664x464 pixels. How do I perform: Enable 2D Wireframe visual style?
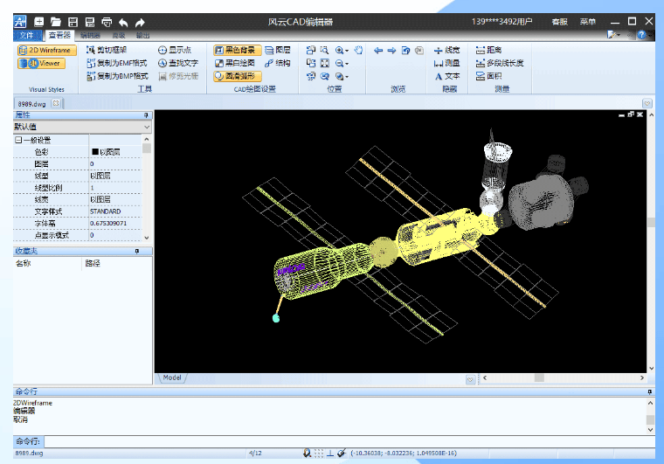tap(46, 51)
